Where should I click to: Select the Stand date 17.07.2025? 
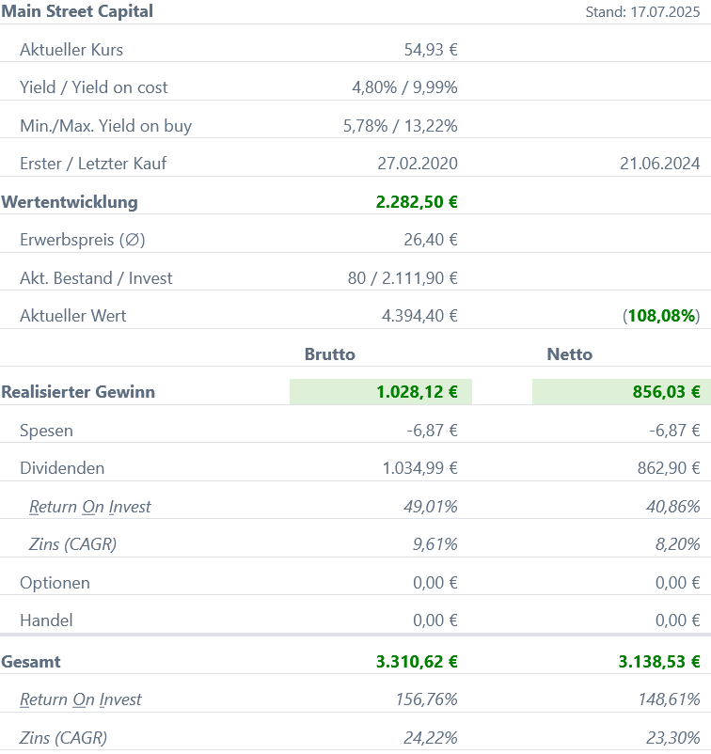coord(642,12)
